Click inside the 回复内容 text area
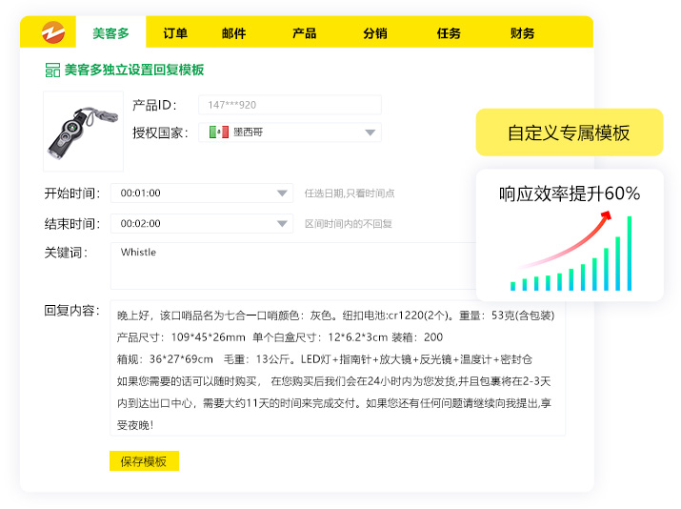 [338, 369]
